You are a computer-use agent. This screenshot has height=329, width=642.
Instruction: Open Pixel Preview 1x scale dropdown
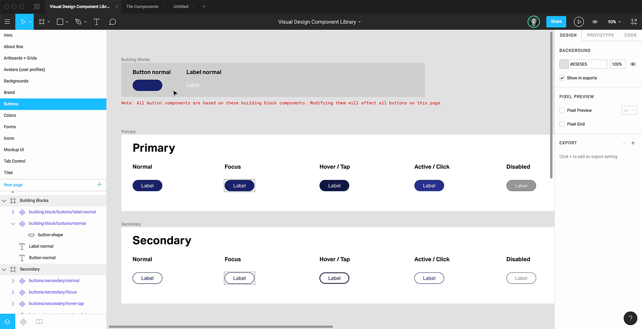point(629,110)
